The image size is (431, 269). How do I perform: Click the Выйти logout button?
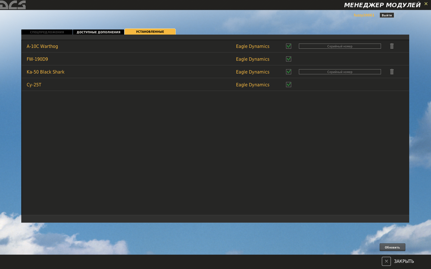(387, 15)
